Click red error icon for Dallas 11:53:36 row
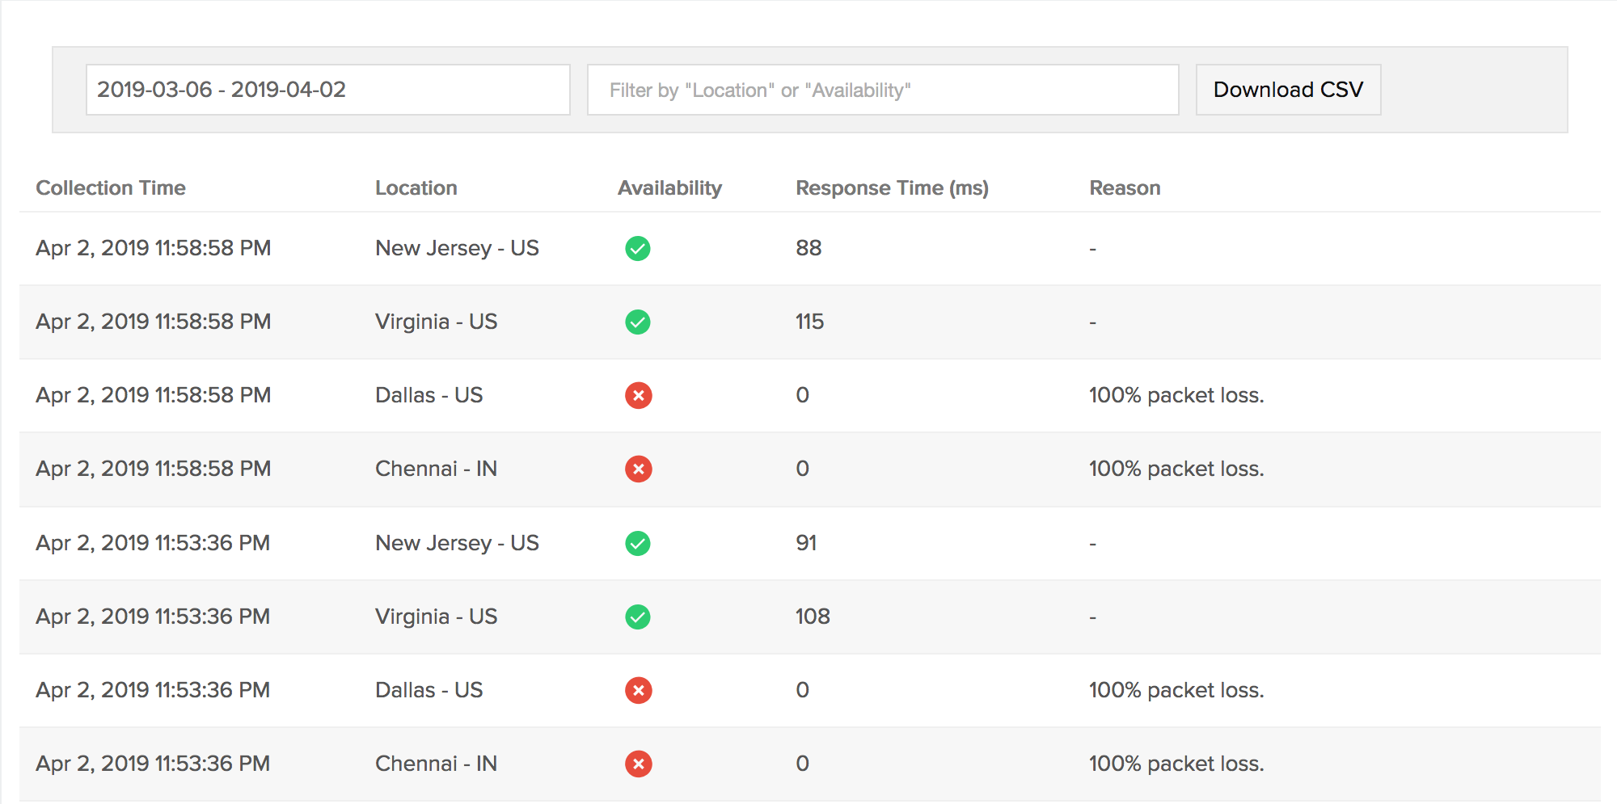 tap(638, 690)
